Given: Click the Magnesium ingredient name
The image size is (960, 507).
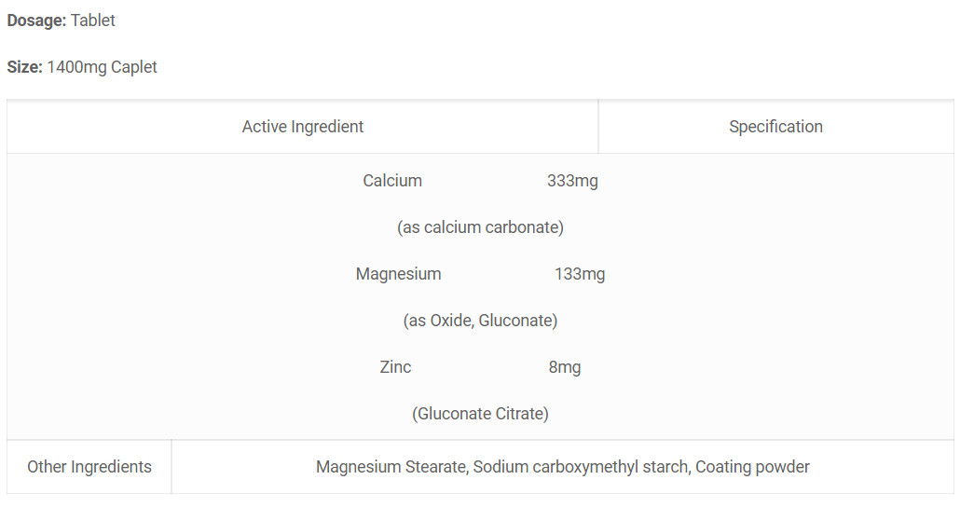Looking at the screenshot, I should click(399, 274).
